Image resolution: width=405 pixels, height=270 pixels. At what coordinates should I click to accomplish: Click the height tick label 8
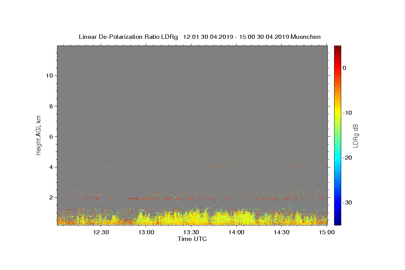(51, 106)
